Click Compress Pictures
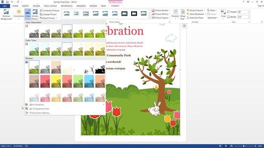The image size is (264, 148). pyautogui.click(x=49, y=10)
